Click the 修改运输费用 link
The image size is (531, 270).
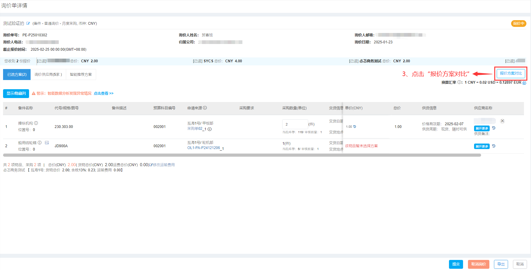click(164, 165)
